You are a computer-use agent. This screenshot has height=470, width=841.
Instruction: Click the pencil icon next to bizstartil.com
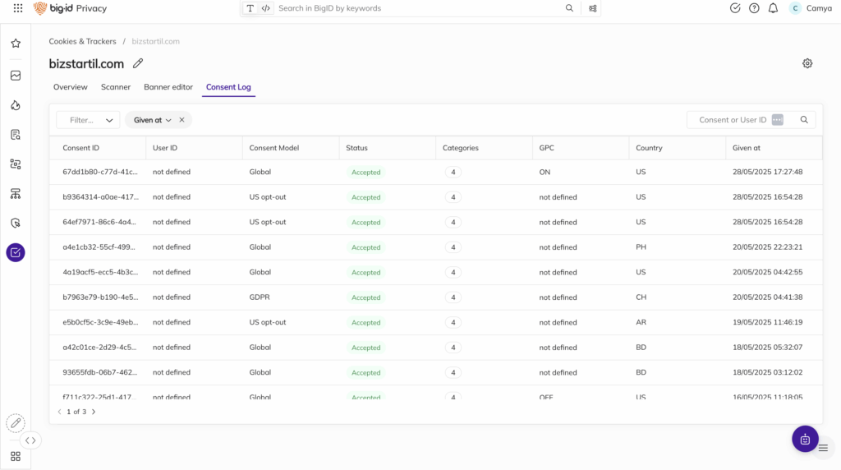click(x=138, y=63)
